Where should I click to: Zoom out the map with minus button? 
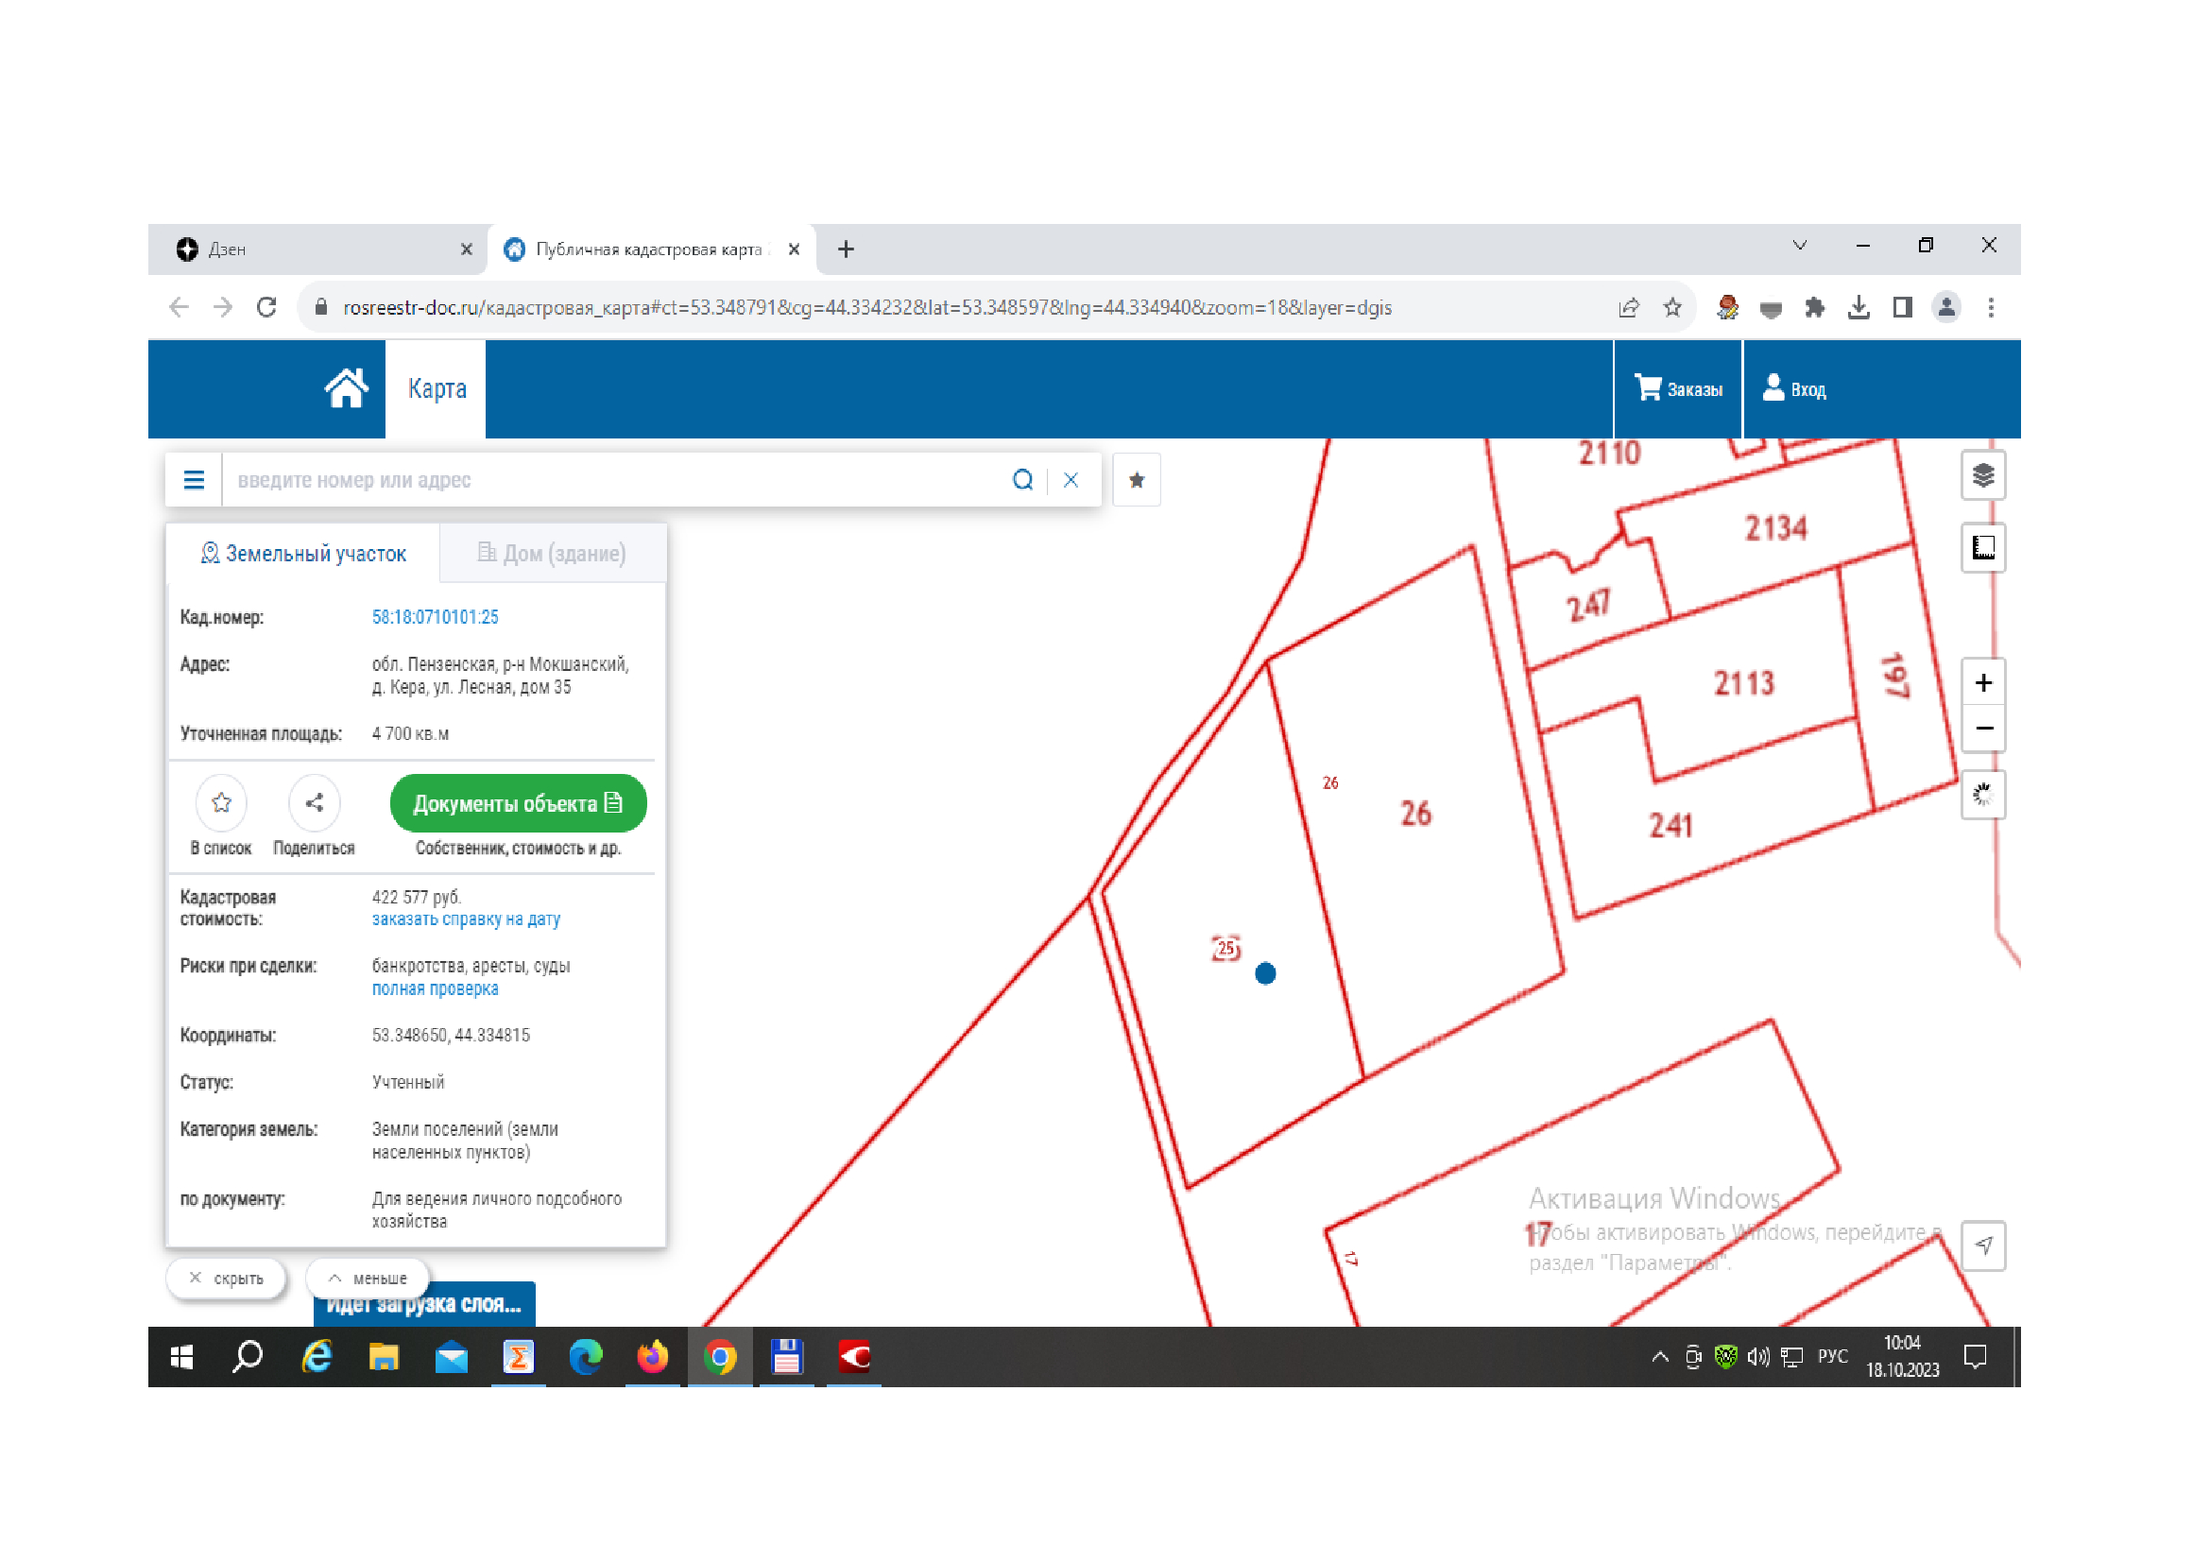click(1983, 728)
